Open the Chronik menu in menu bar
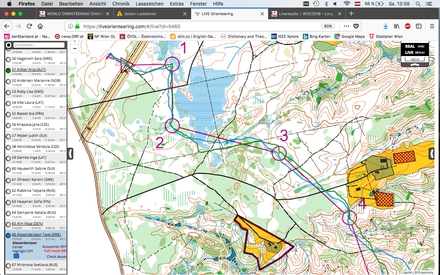The width and height of the screenshot is (440, 275). pyautogui.click(x=120, y=4)
